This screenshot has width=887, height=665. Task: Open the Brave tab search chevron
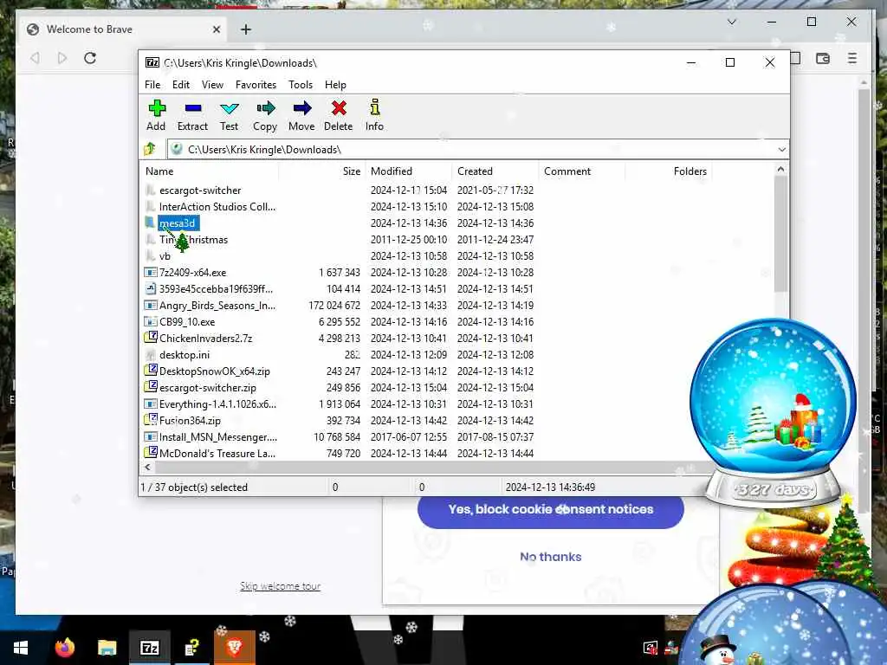(x=731, y=22)
